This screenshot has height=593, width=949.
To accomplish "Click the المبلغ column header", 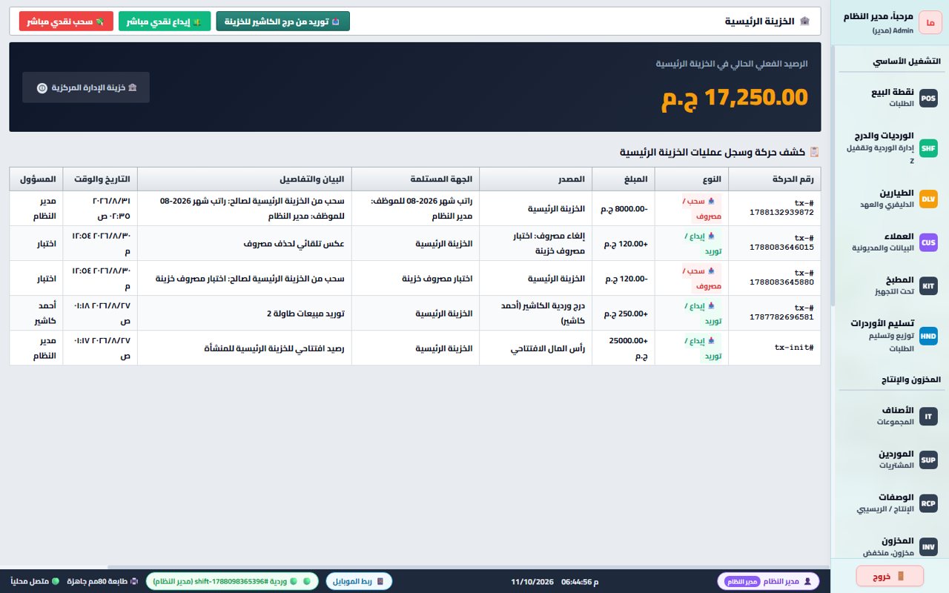I will (624, 179).
